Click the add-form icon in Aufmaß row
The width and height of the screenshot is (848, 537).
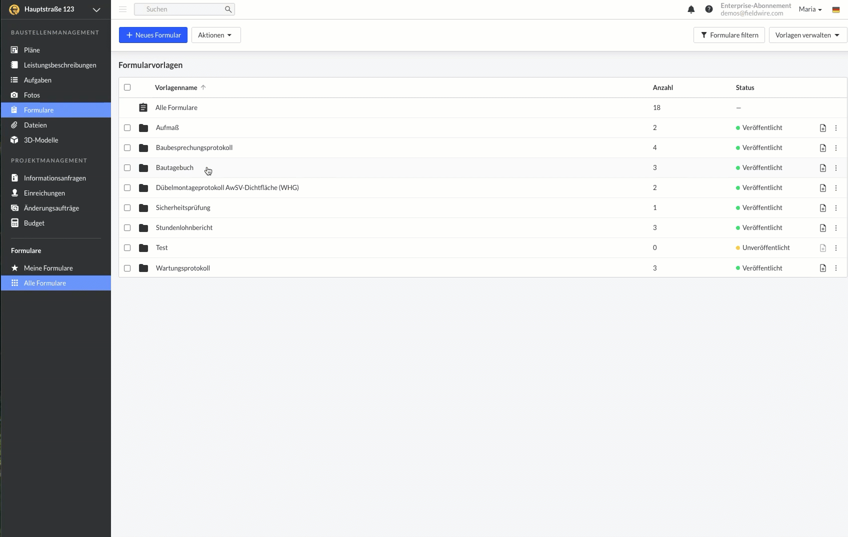823,128
